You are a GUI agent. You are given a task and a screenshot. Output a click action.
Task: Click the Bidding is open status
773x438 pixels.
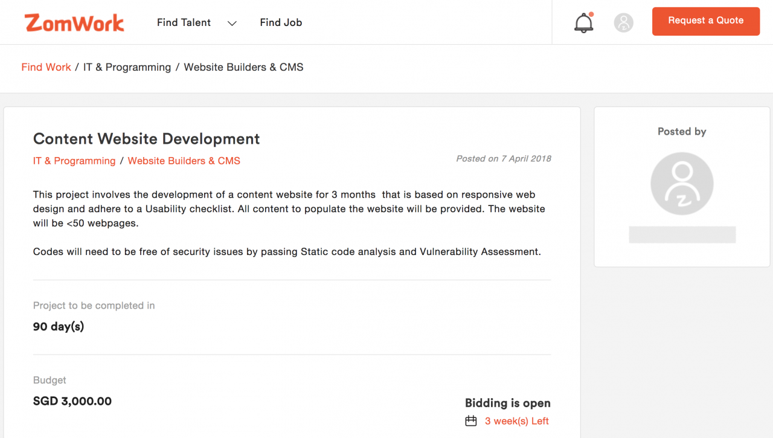[x=507, y=403]
